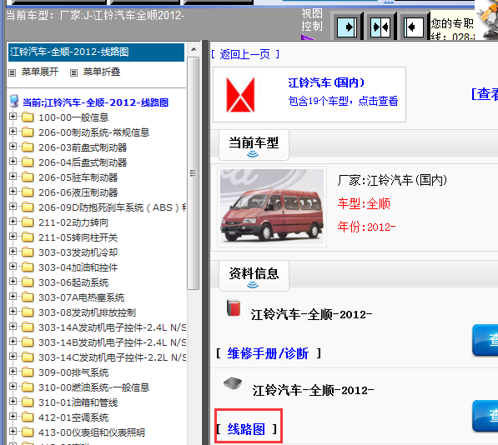Select the 211-02动力转向 folder item

coord(73,222)
